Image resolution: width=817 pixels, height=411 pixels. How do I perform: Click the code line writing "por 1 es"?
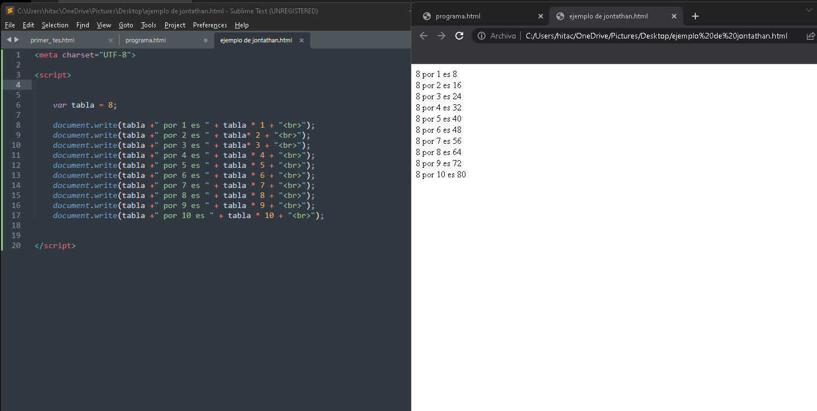pos(184,125)
